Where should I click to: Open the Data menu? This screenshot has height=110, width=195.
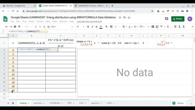click(x=48, y=21)
